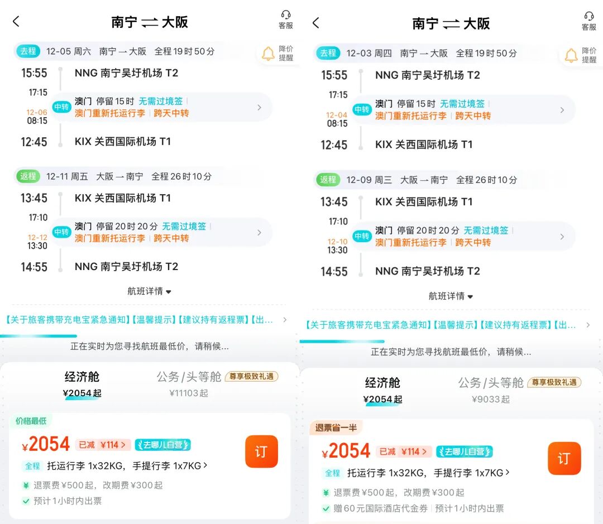The image size is (603, 524).
Task: Open 已减 ¥114 discount on left card
Action: tap(103, 445)
